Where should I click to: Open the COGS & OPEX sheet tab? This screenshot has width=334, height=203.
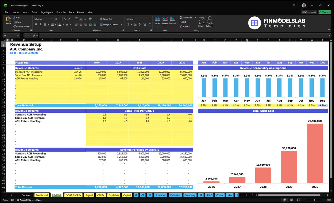tap(73, 195)
